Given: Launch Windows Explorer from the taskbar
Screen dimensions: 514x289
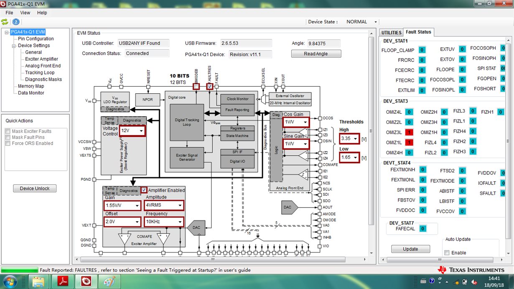Looking at the screenshot, I should [38, 281].
